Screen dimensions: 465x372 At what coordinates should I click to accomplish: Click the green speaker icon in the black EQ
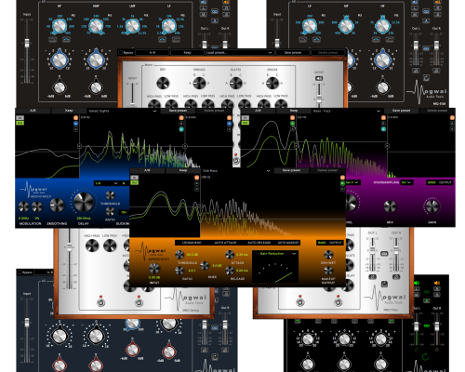(x=417, y=283)
